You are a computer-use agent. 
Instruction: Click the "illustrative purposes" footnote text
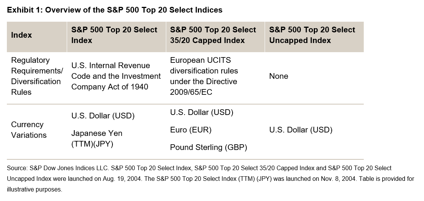(34, 189)
